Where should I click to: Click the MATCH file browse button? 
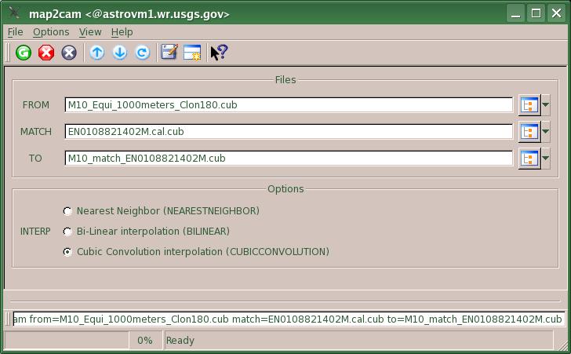pos(528,132)
